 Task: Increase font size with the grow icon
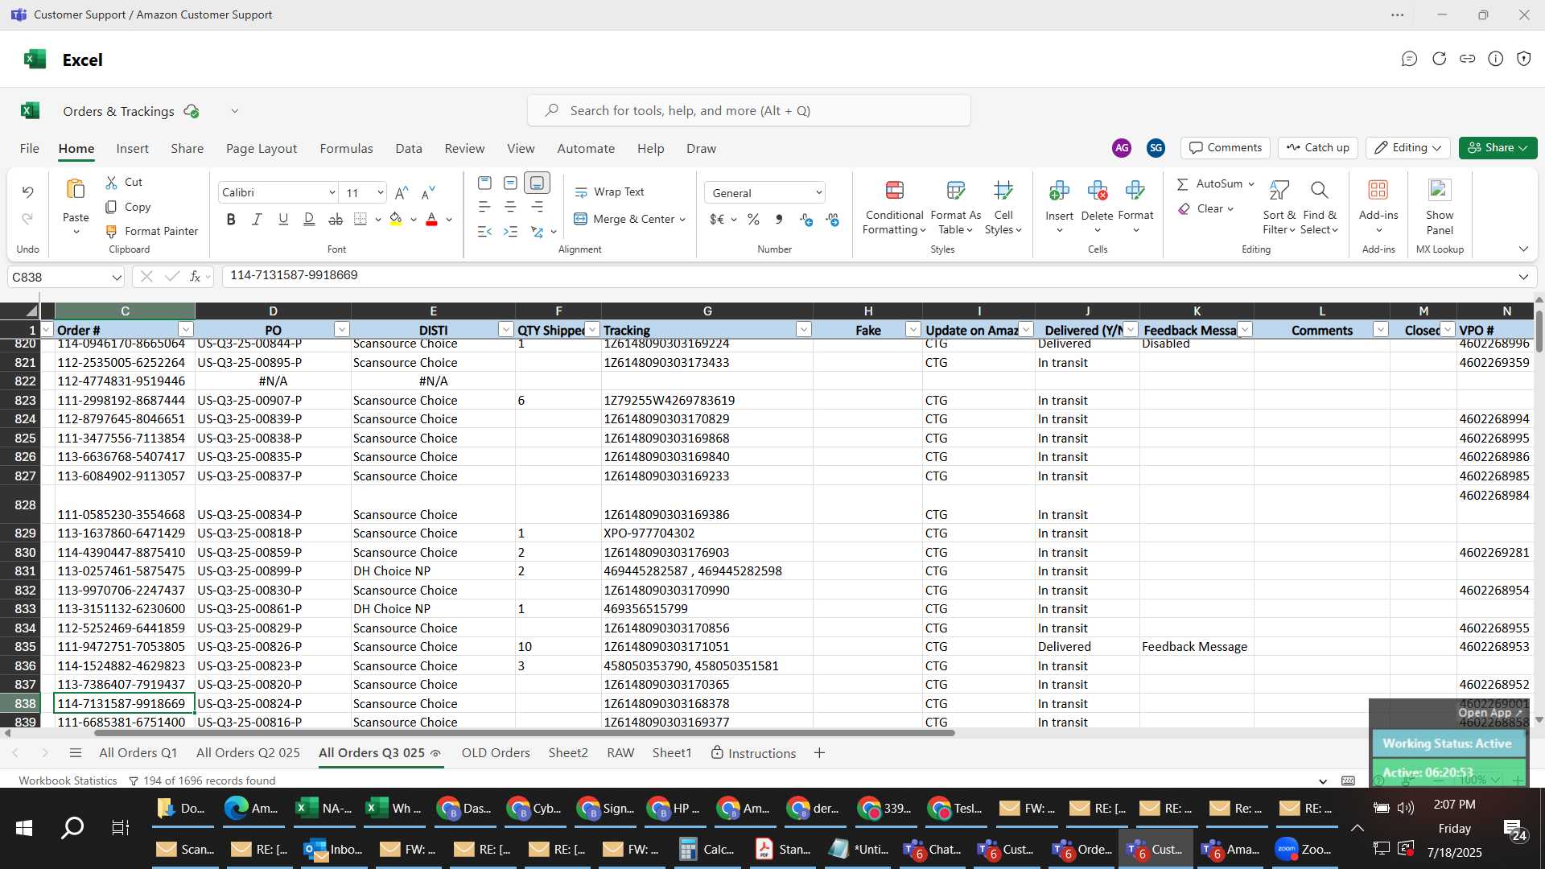tap(402, 192)
